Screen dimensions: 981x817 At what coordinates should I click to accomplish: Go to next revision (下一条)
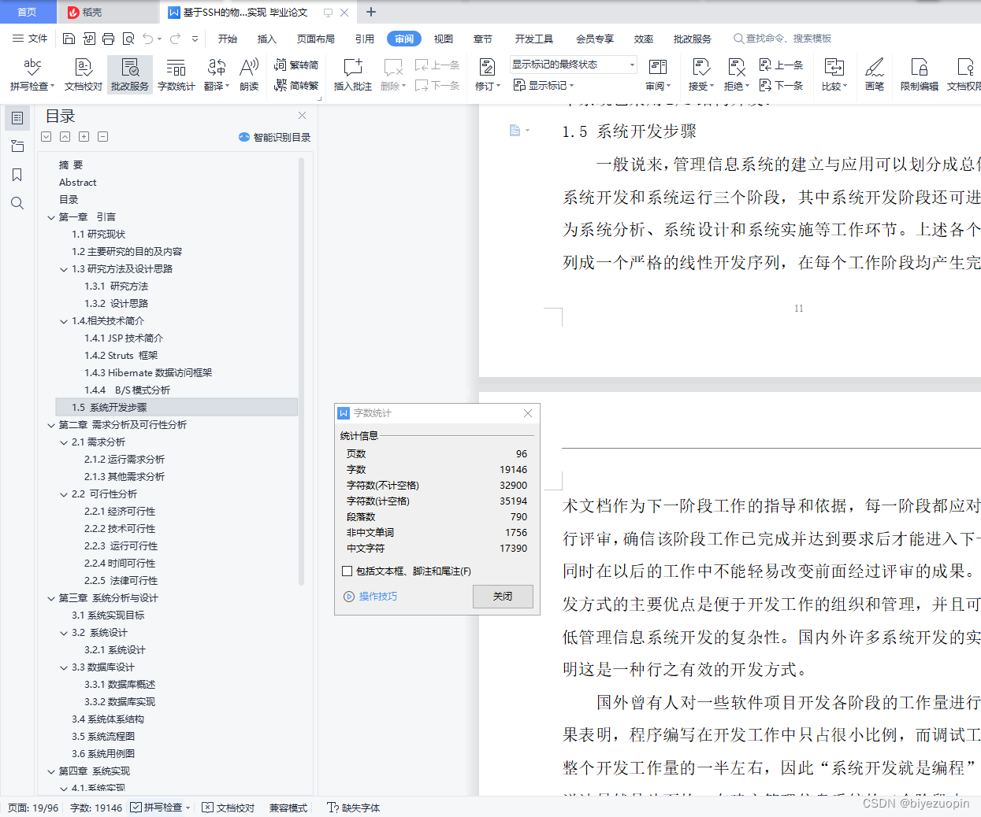pos(781,85)
